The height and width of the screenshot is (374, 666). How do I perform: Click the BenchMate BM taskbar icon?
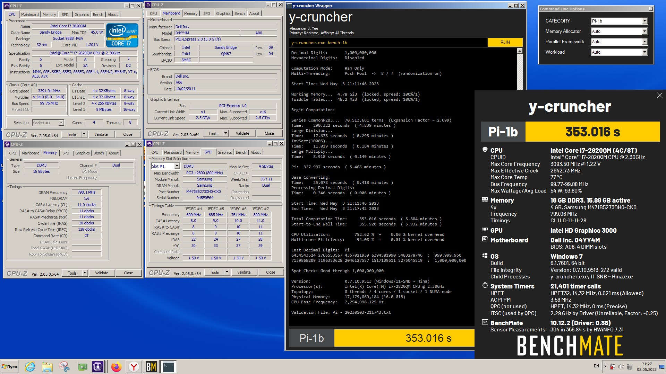(x=151, y=366)
